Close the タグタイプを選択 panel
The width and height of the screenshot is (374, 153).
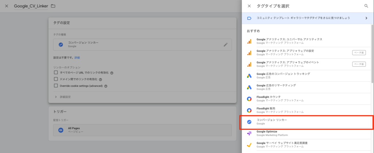(249, 6)
